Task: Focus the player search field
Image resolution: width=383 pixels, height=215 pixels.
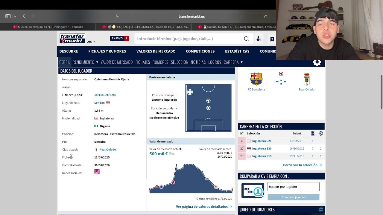Action: (x=189, y=39)
